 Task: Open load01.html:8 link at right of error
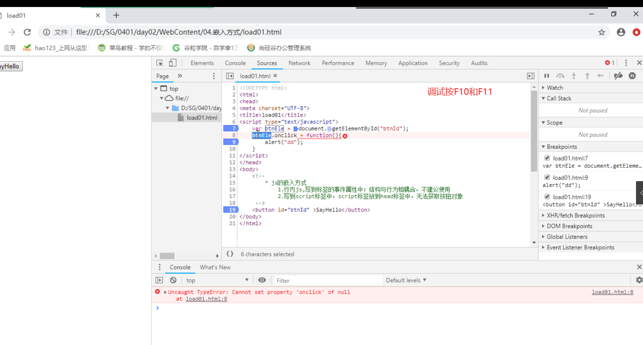613,292
